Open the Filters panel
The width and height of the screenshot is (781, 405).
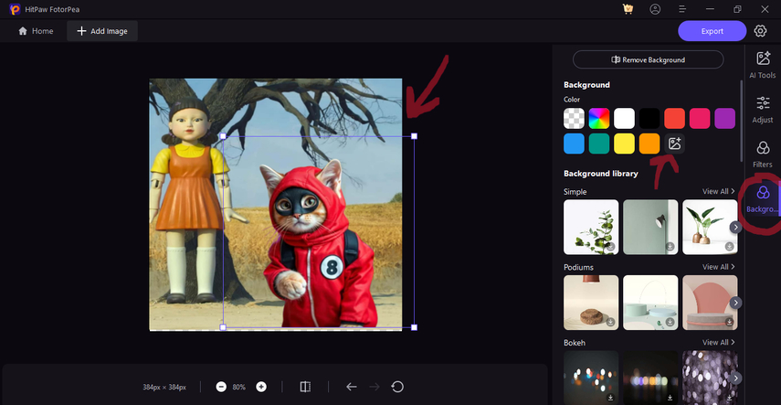click(762, 154)
